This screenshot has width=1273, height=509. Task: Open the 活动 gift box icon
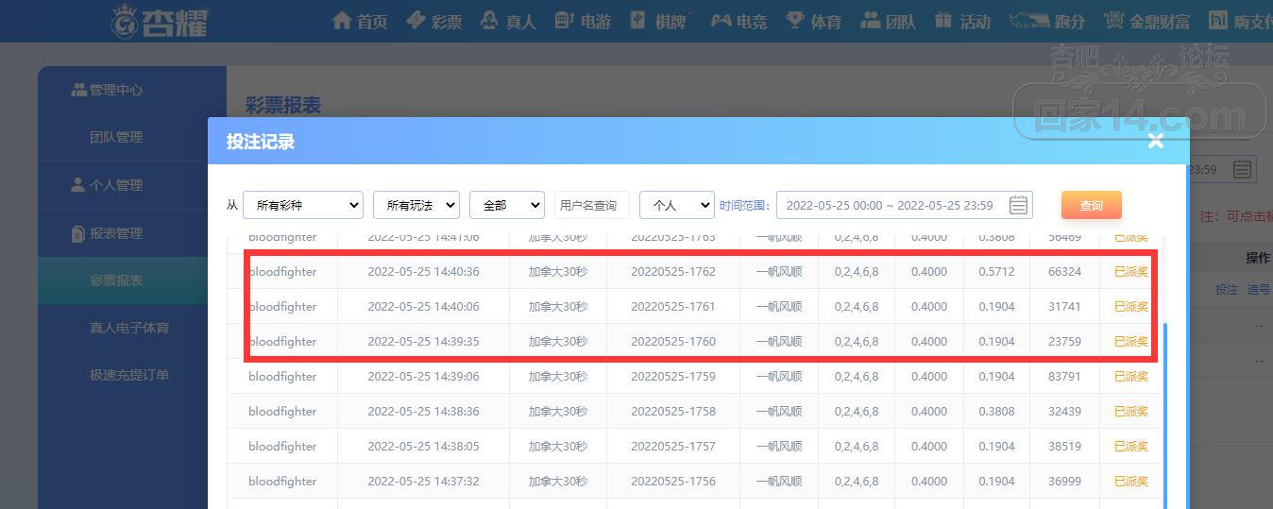(943, 20)
